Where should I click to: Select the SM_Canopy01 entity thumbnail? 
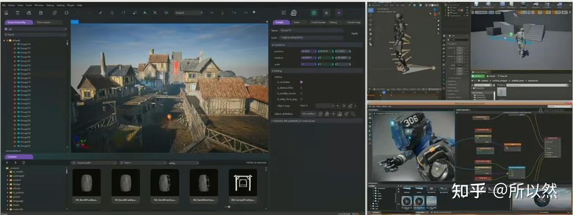click(243, 183)
